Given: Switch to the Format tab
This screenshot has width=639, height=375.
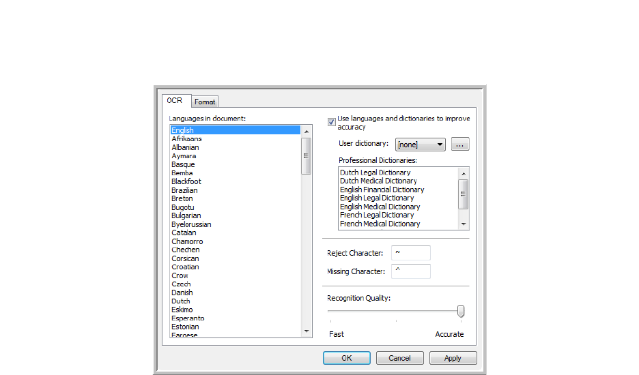Looking at the screenshot, I should click(x=205, y=102).
